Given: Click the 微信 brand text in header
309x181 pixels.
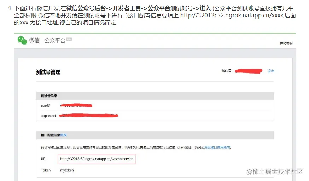Looking at the screenshot, I should 34,40.
